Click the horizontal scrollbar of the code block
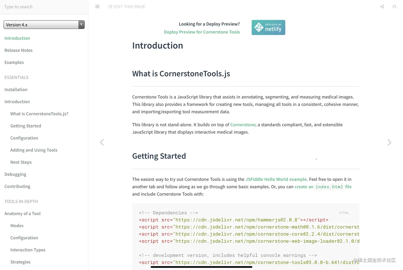The width and height of the screenshot is (403, 270). (201, 267)
